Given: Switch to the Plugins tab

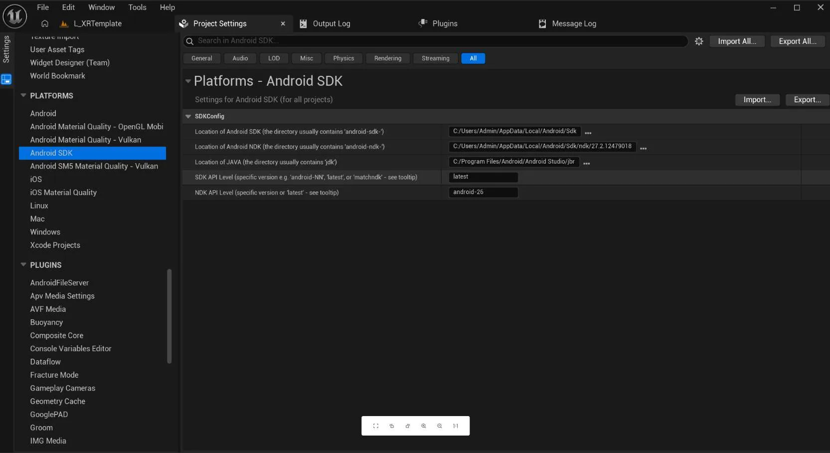Looking at the screenshot, I should coord(445,23).
